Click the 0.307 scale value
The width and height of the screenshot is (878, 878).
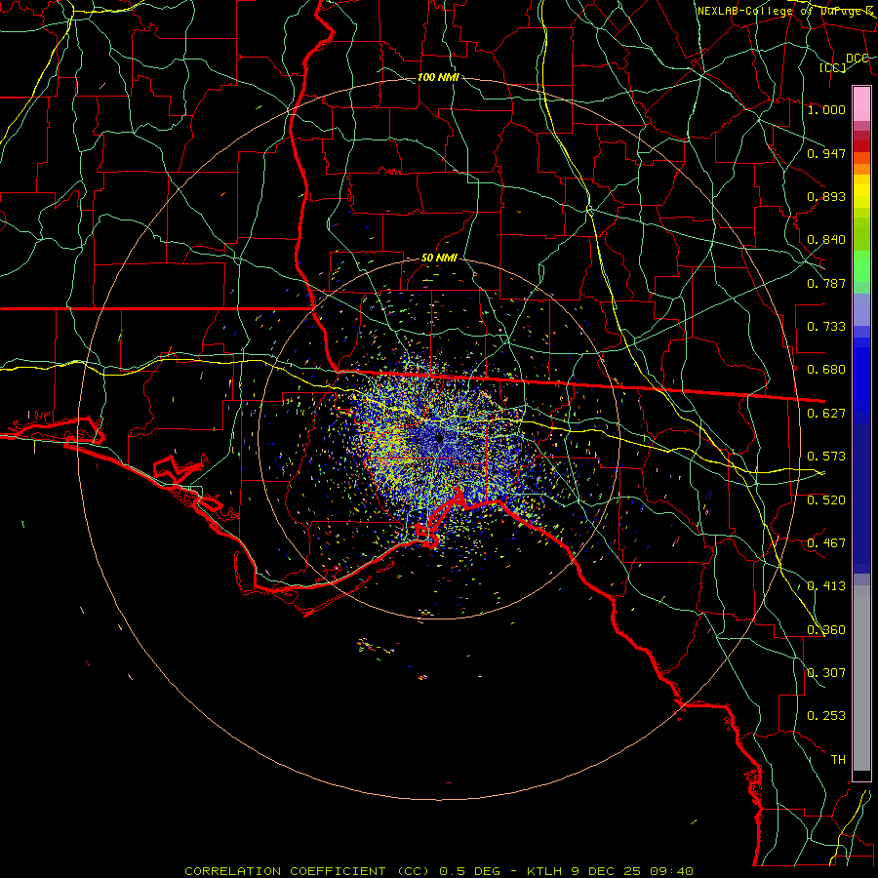click(x=826, y=673)
